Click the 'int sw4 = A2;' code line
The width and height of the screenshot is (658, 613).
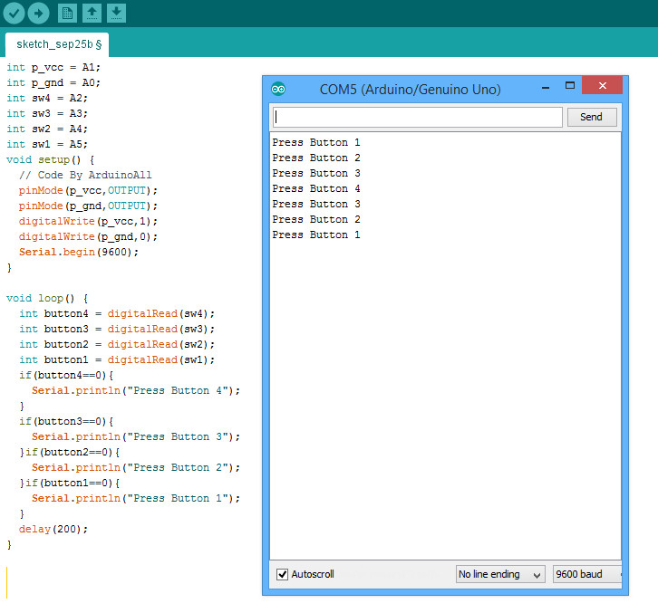click(47, 98)
